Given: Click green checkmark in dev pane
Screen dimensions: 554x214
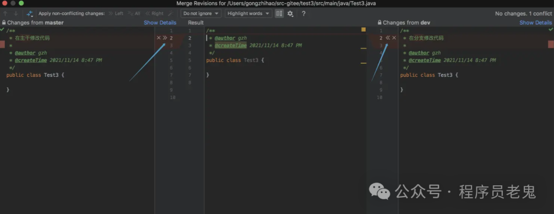Looking at the screenshot, I should (x=551, y=29).
